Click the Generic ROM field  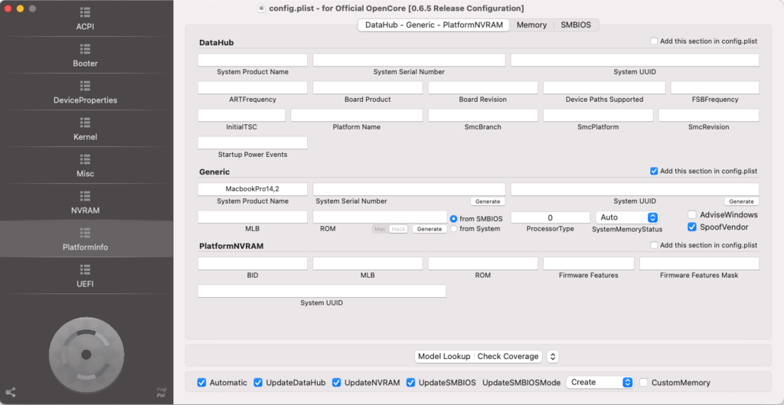click(x=380, y=217)
